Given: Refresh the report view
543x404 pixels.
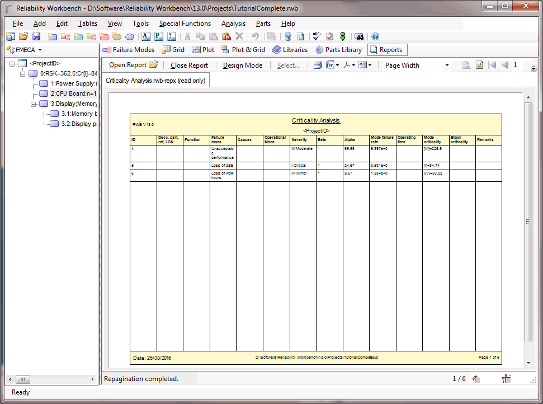Looking at the screenshot, I should click(x=479, y=65).
